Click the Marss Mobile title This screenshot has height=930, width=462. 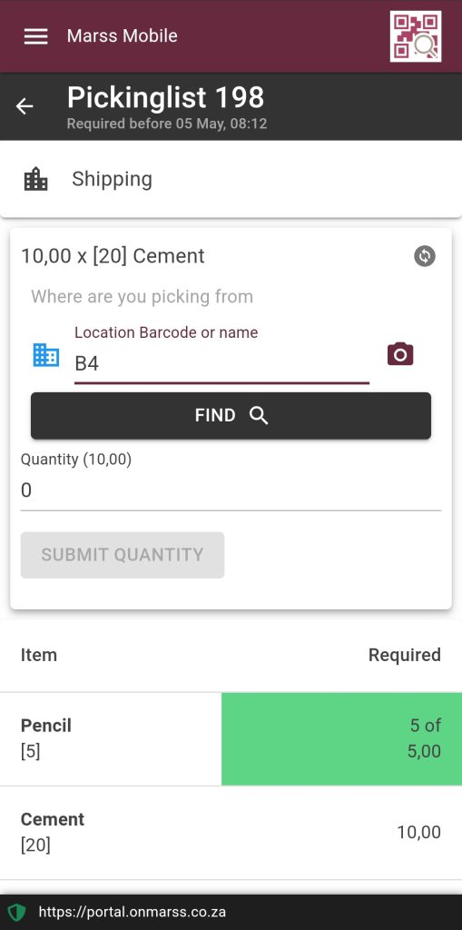[123, 35]
